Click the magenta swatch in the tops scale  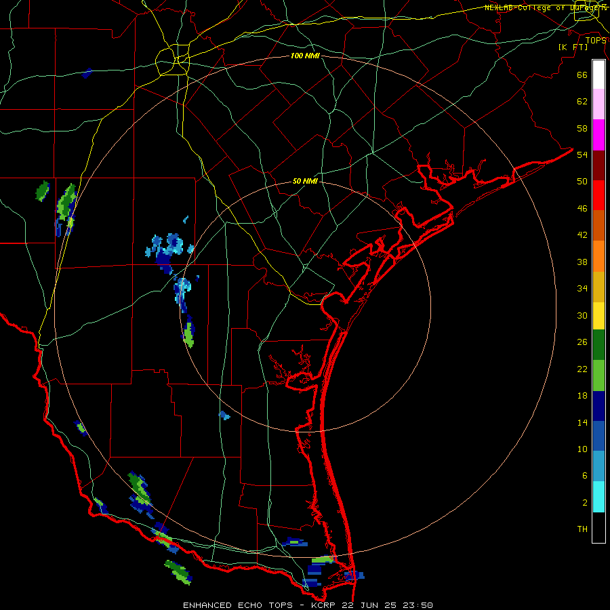[598, 135]
